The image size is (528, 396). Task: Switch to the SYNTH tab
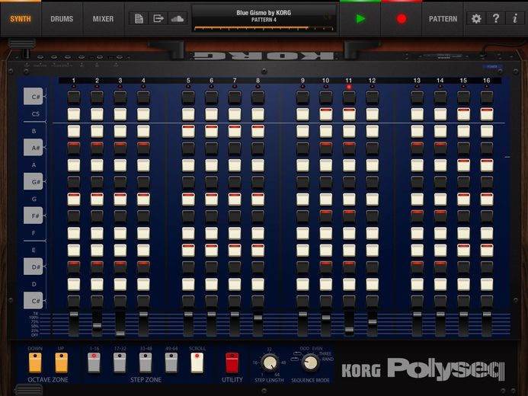[21, 19]
